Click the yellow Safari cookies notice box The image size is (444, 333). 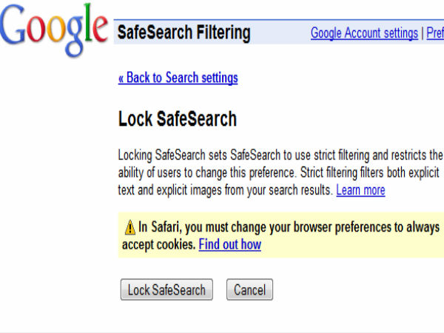tap(281, 235)
